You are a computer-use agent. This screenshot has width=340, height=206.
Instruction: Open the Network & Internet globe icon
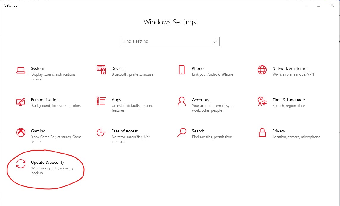pyautogui.click(x=262, y=70)
